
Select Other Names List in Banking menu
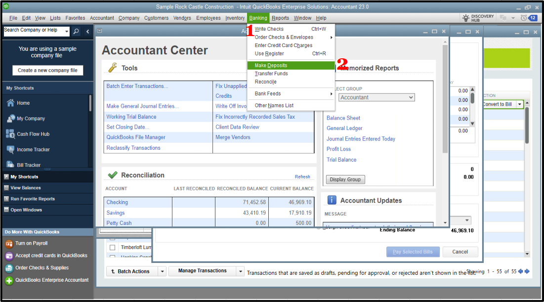click(x=291, y=105)
